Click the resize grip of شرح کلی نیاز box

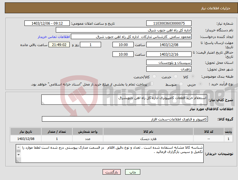(43, 103)
